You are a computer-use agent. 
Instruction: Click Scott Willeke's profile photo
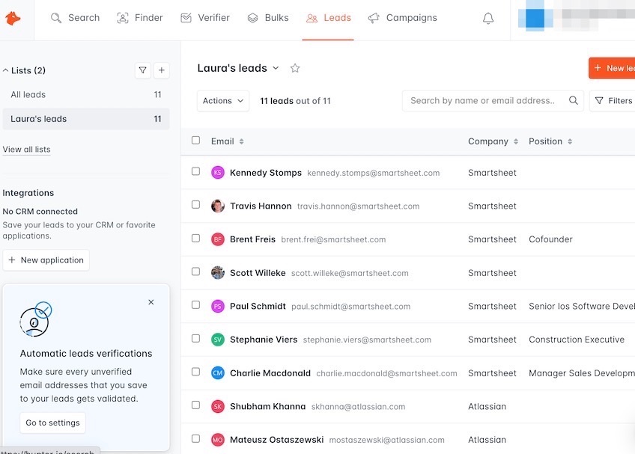(217, 273)
